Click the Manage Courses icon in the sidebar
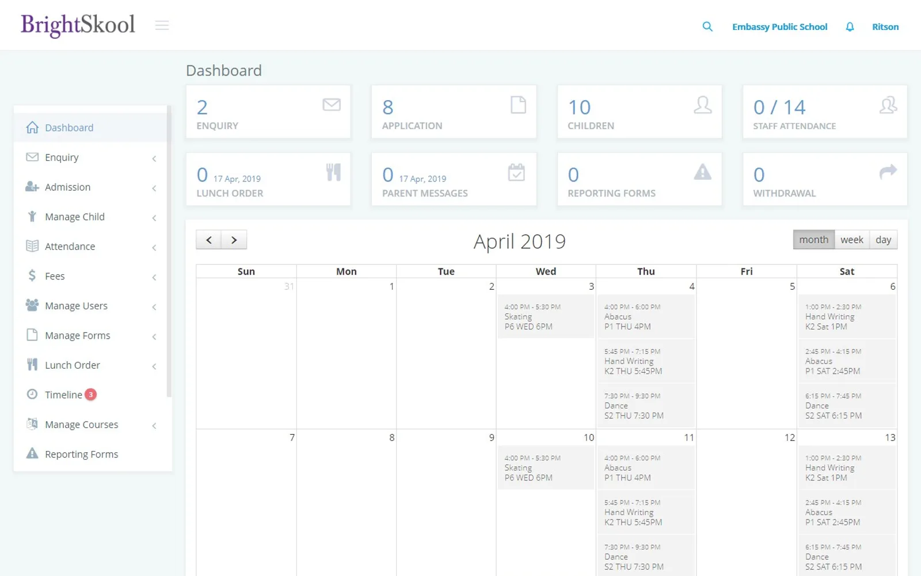The height and width of the screenshot is (576, 921). coord(32,424)
